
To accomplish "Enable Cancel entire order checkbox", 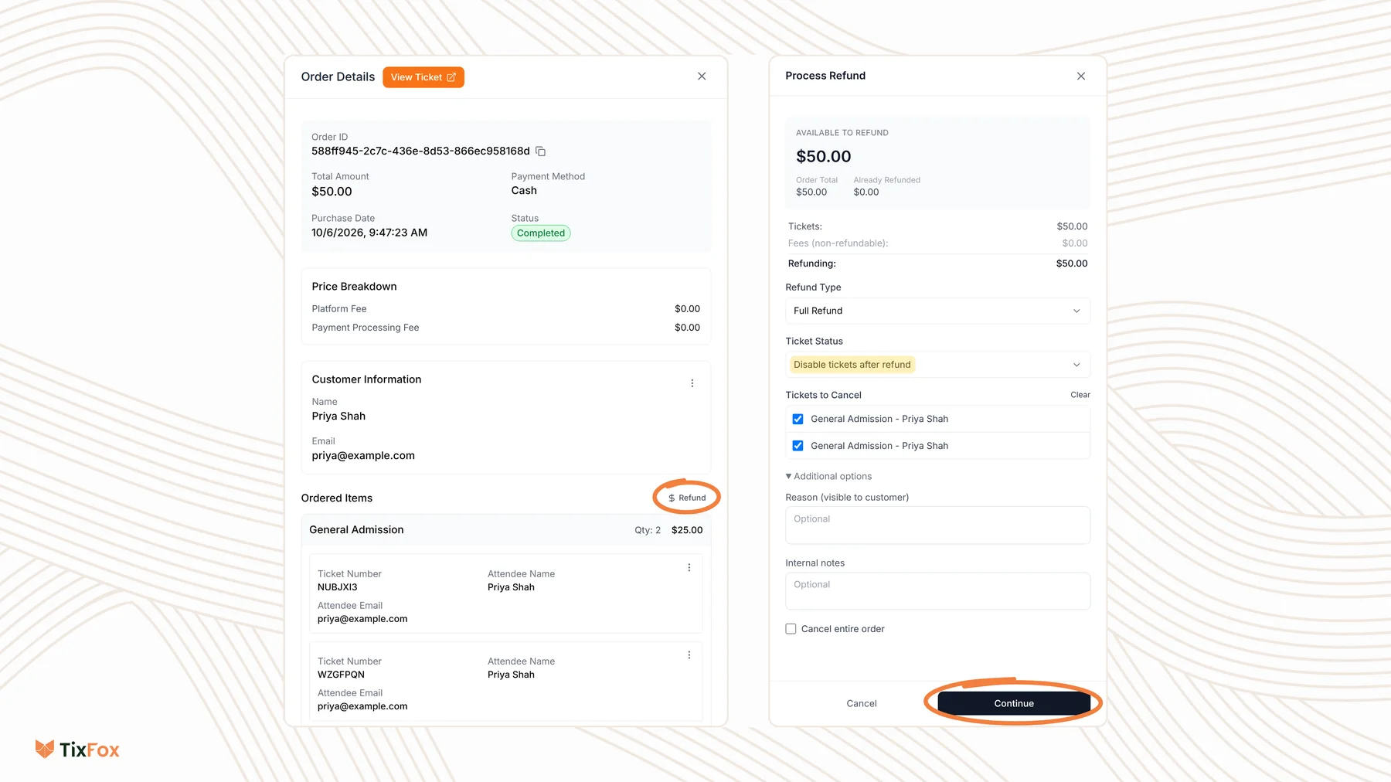I will click(791, 629).
